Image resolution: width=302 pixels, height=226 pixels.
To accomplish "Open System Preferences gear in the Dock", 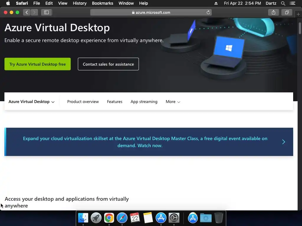I will (174, 218).
